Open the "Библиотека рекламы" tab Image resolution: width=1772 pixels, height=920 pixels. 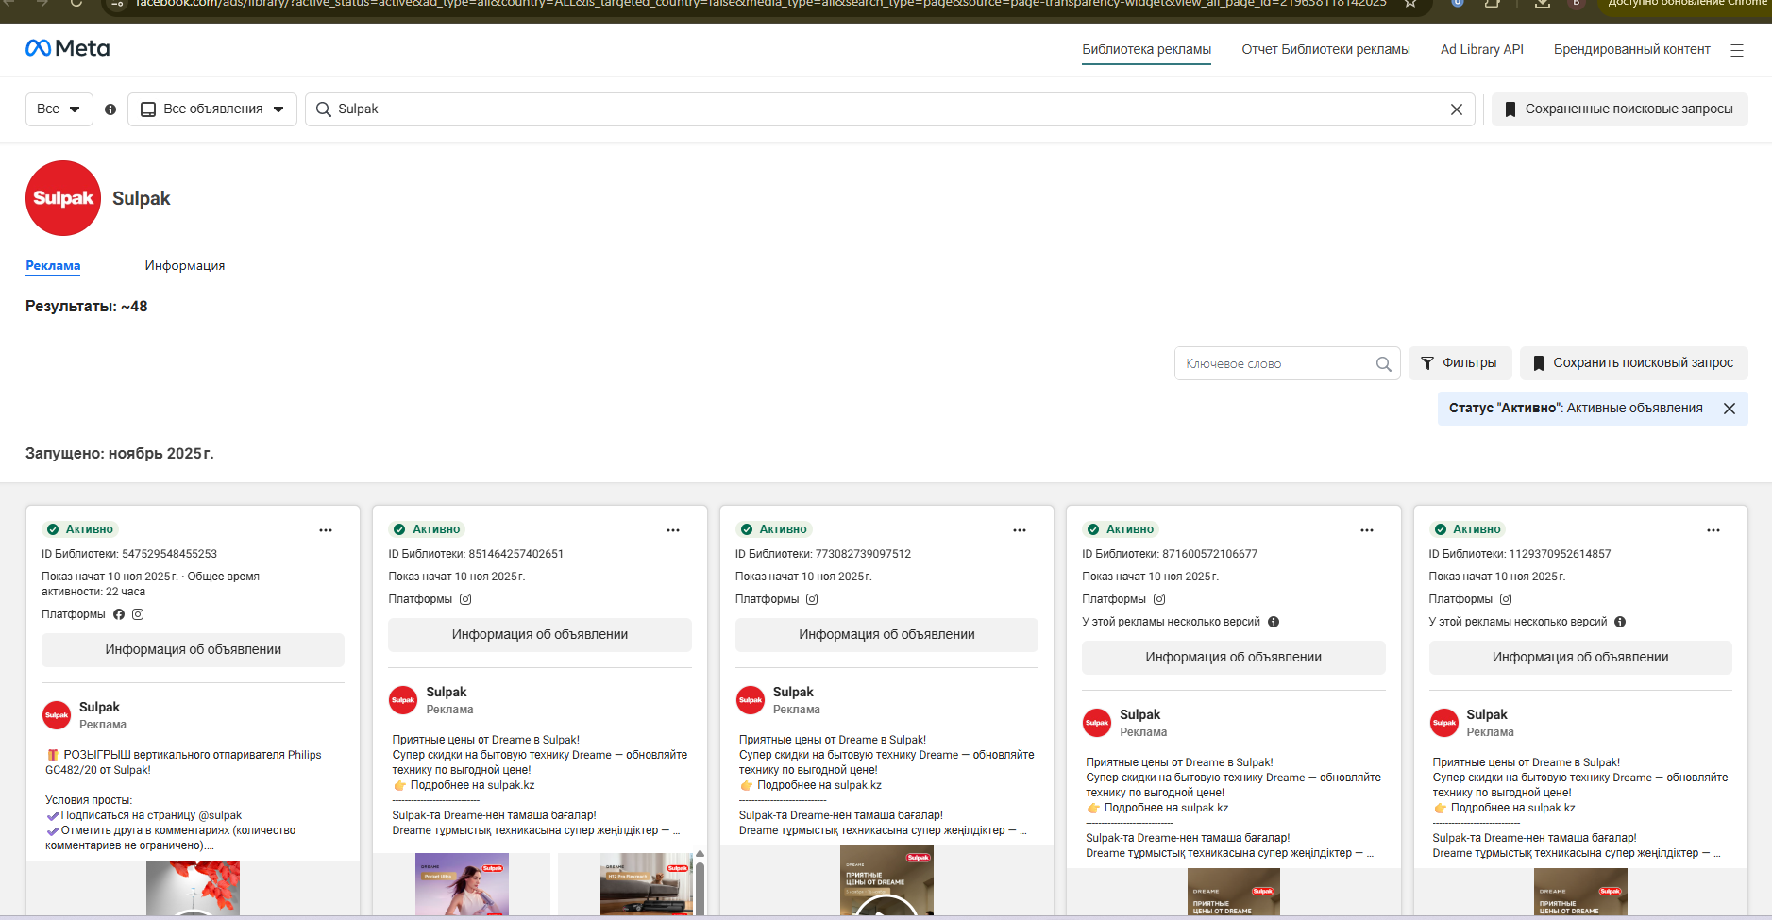click(x=1146, y=50)
